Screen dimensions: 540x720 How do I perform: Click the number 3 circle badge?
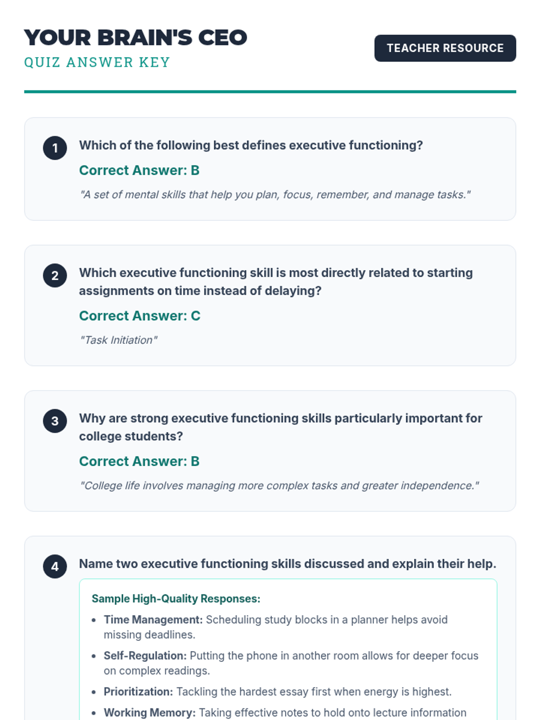[55, 421]
